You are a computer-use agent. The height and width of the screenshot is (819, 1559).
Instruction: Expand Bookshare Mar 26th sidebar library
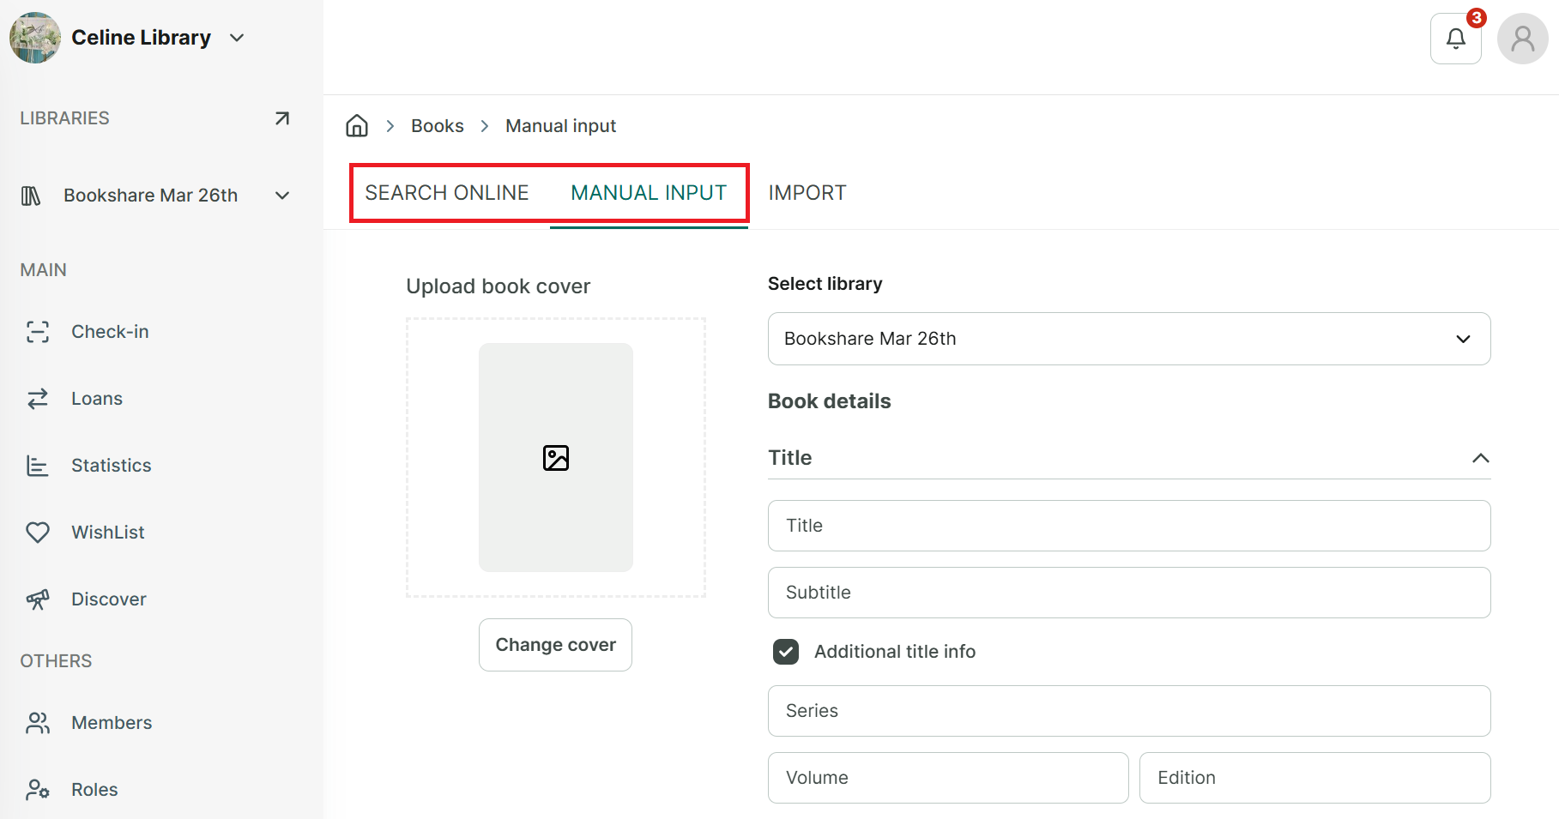point(282,196)
